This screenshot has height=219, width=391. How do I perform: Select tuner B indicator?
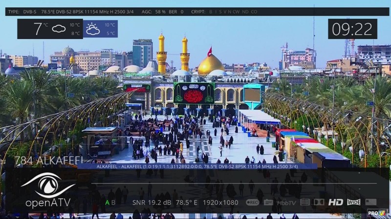click(x=113, y=202)
